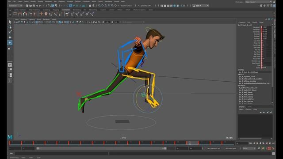Image resolution: width=283 pixels, height=159 pixels.
Task: Open the Sign In dropdown
Action: [x=200, y=6]
